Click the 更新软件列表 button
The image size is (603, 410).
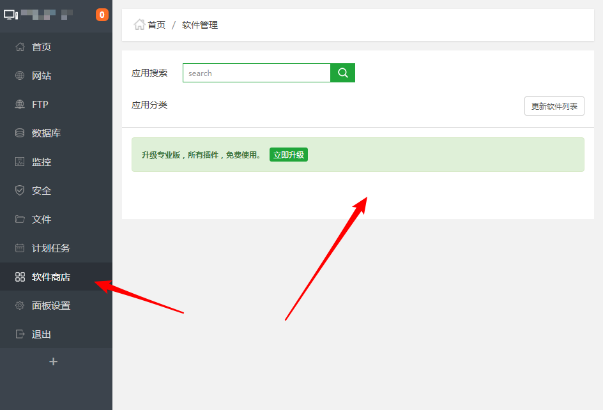554,105
